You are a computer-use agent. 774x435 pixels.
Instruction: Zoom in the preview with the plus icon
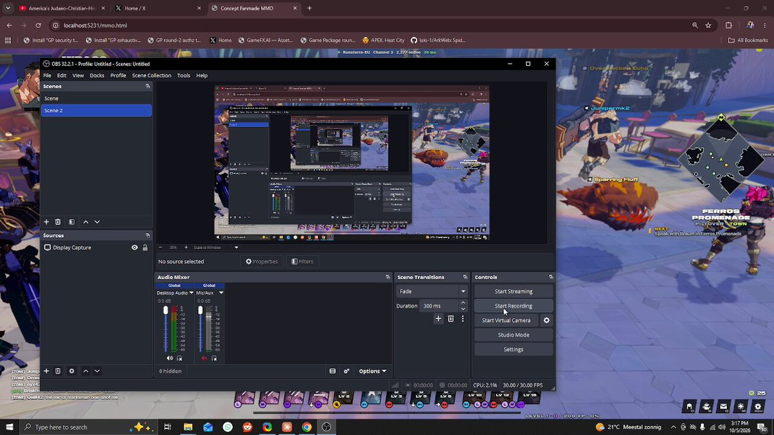tap(186, 247)
